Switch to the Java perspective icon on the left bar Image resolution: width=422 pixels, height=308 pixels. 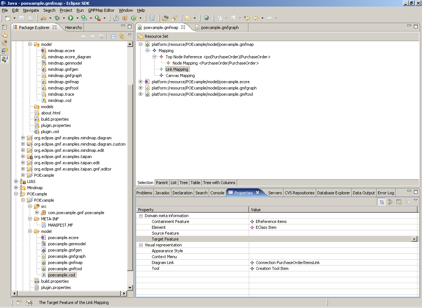[x=4, y=59]
